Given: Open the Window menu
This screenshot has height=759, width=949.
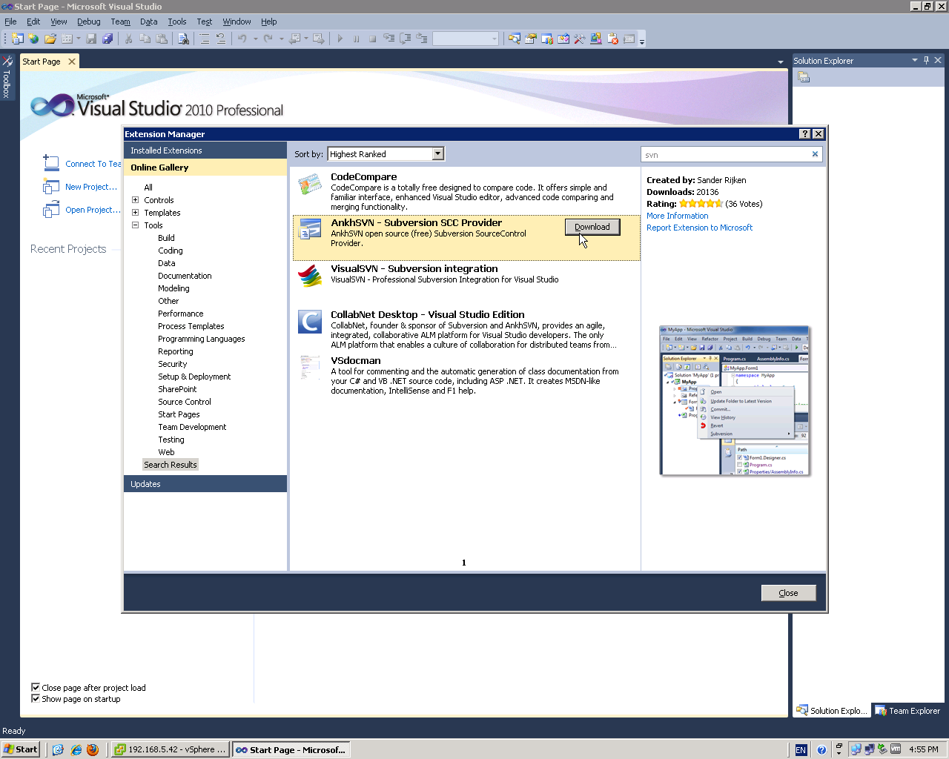Looking at the screenshot, I should click(237, 21).
